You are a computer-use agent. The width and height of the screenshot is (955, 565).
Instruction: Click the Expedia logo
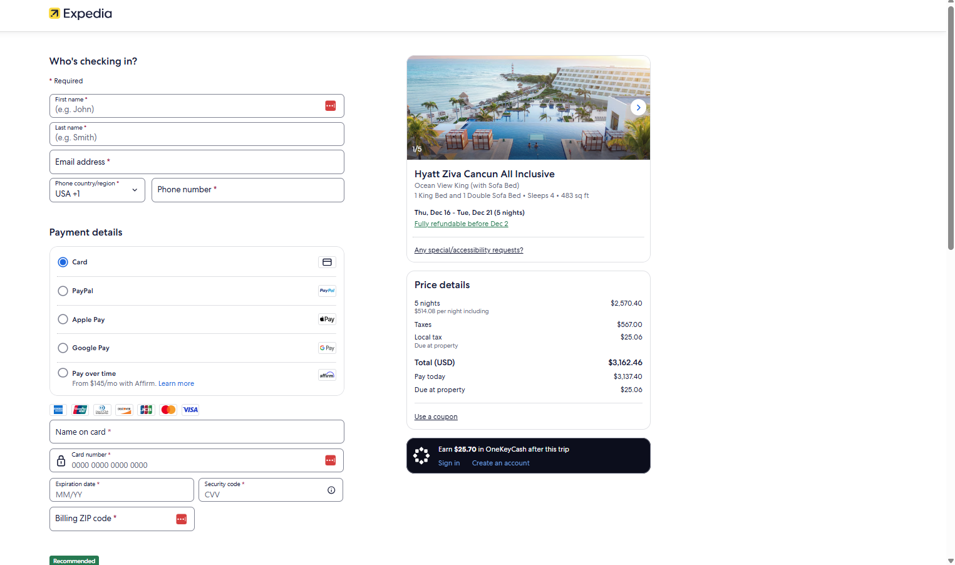tap(81, 14)
